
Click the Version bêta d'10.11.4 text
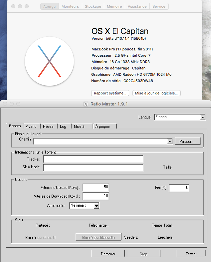click(119, 38)
